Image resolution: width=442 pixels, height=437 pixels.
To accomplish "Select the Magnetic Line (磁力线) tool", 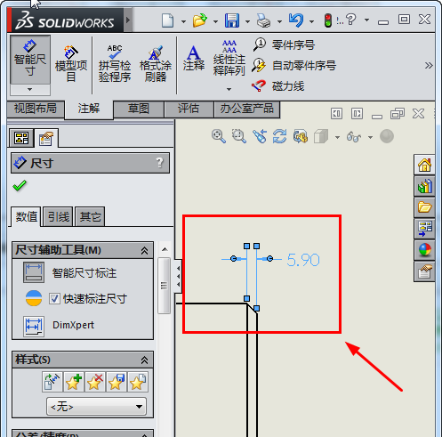I will tap(278, 86).
